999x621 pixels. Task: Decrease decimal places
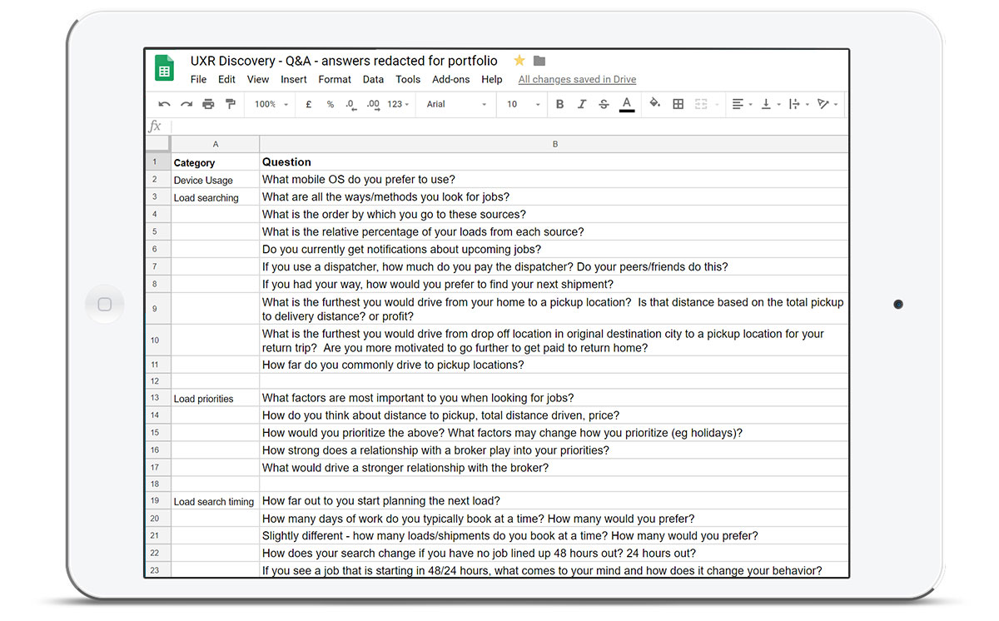coord(350,104)
